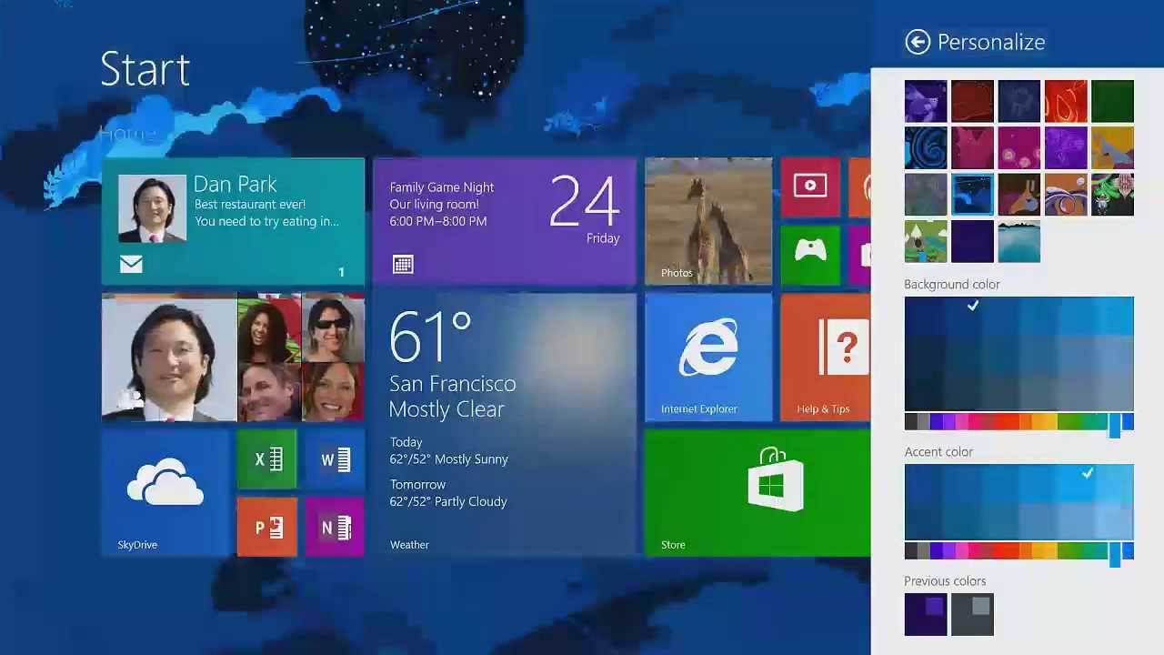Launch the PowerPoint tile
Image resolution: width=1164 pixels, height=655 pixels.
(x=267, y=527)
